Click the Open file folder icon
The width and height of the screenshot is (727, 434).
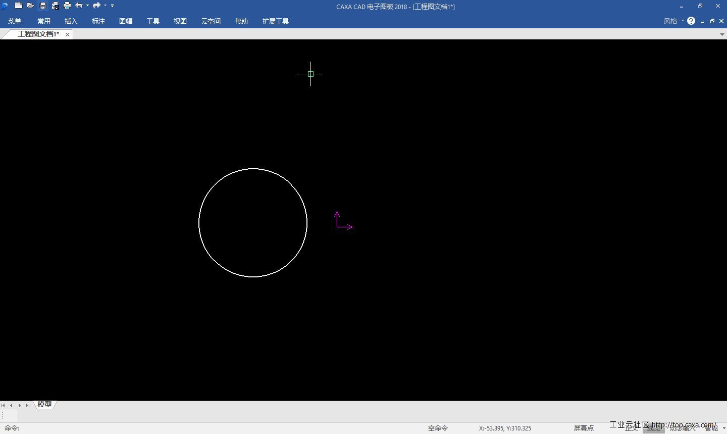tap(31, 6)
